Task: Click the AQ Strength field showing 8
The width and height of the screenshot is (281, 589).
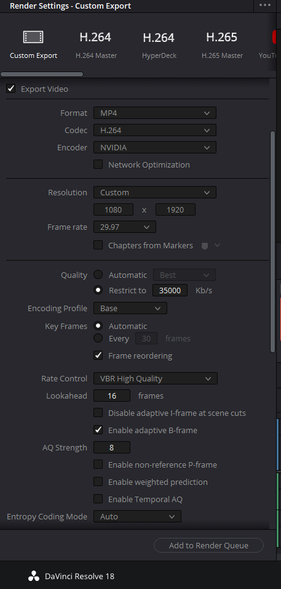Action: (x=112, y=447)
